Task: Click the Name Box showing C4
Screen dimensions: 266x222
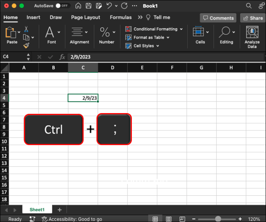Action: (13, 57)
